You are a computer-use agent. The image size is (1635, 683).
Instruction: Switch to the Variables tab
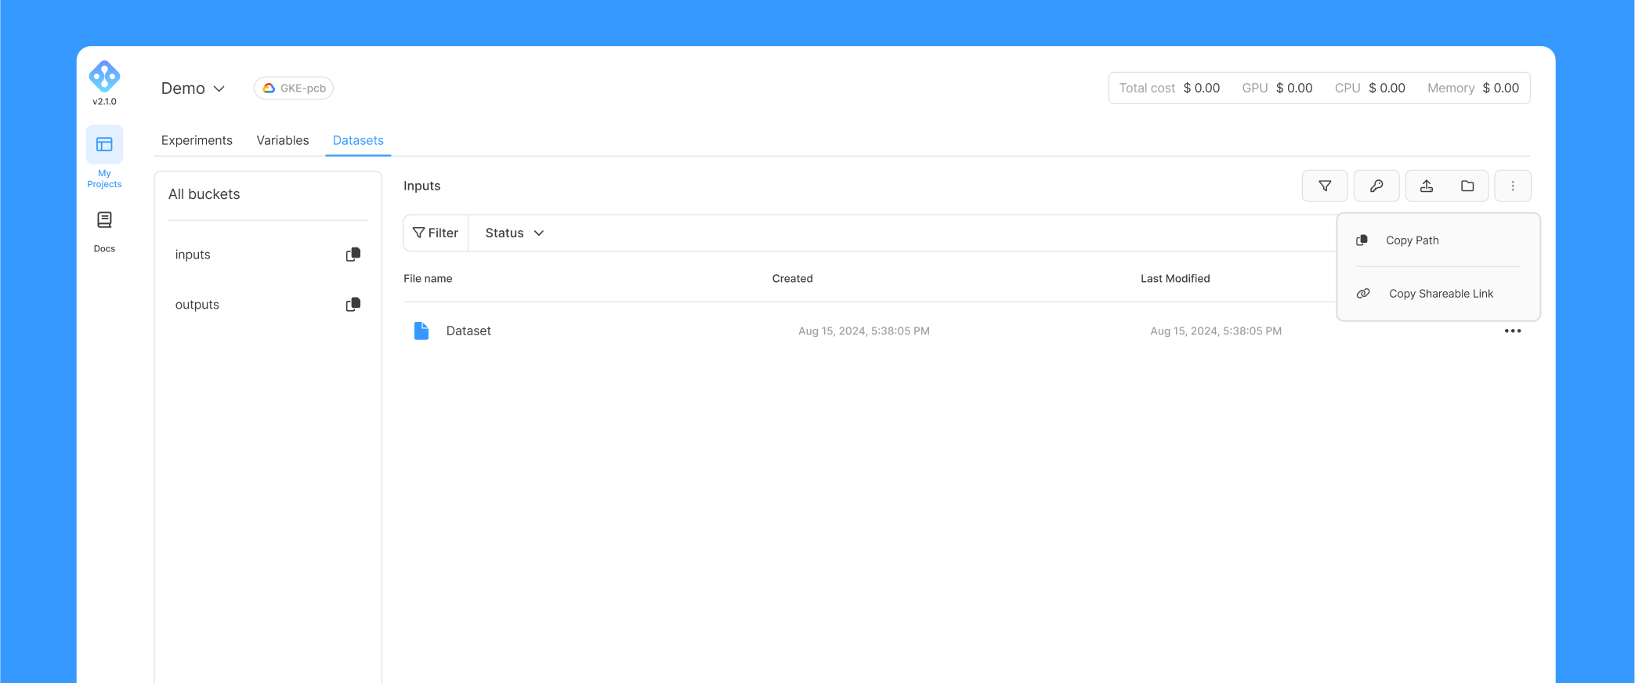coord(283,140)
